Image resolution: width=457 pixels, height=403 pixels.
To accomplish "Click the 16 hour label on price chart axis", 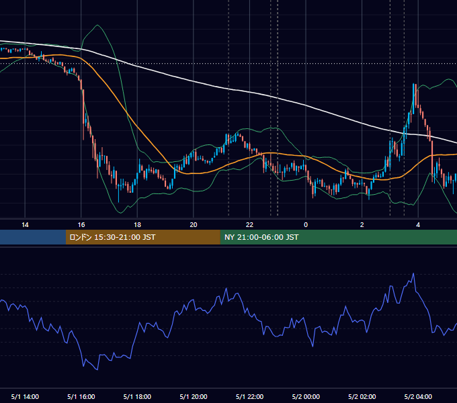I will click(81, 225).
